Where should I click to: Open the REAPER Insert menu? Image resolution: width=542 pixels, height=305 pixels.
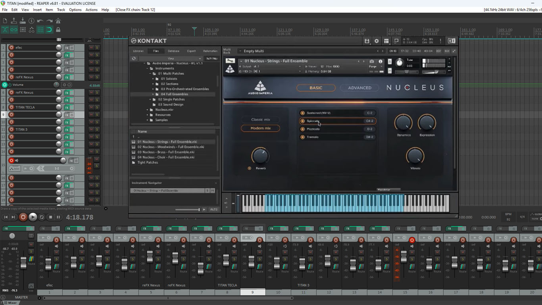point(37,10)
